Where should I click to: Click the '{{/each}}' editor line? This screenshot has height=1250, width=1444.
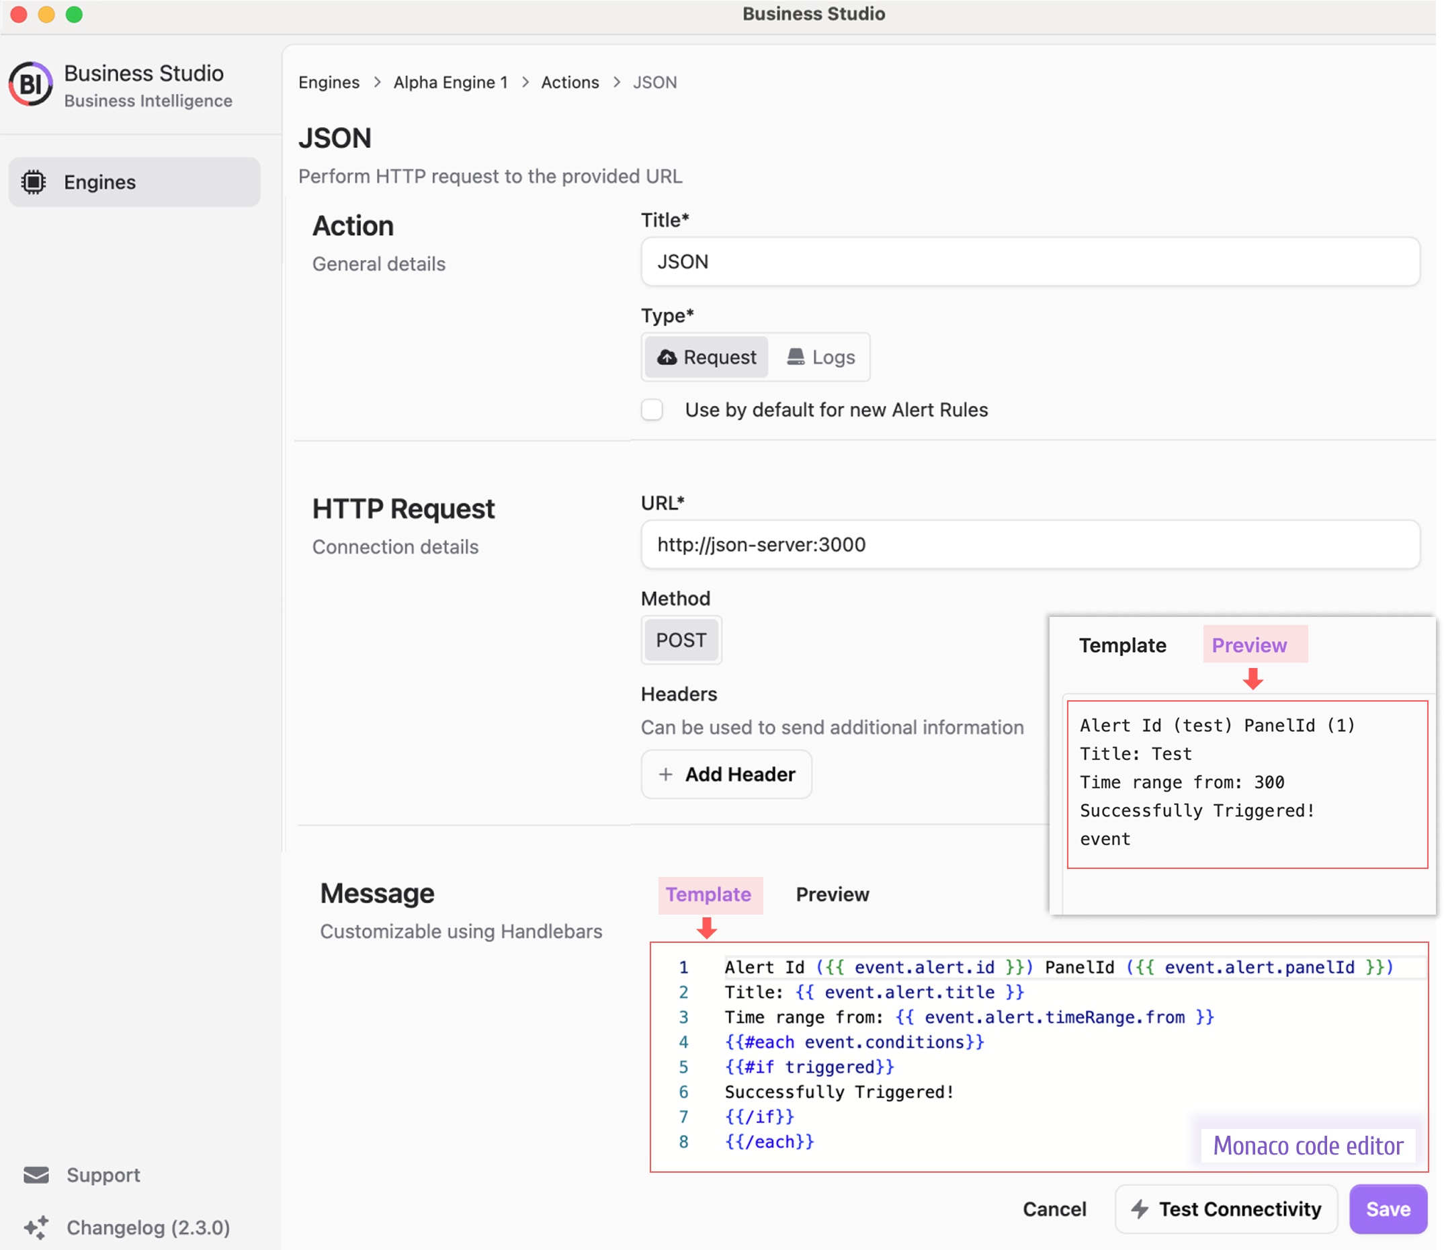[769, 1142]
